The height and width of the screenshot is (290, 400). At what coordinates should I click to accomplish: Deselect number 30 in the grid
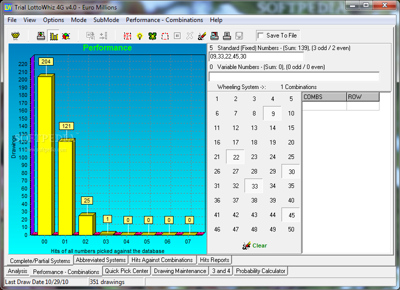(x=291, y=171)
